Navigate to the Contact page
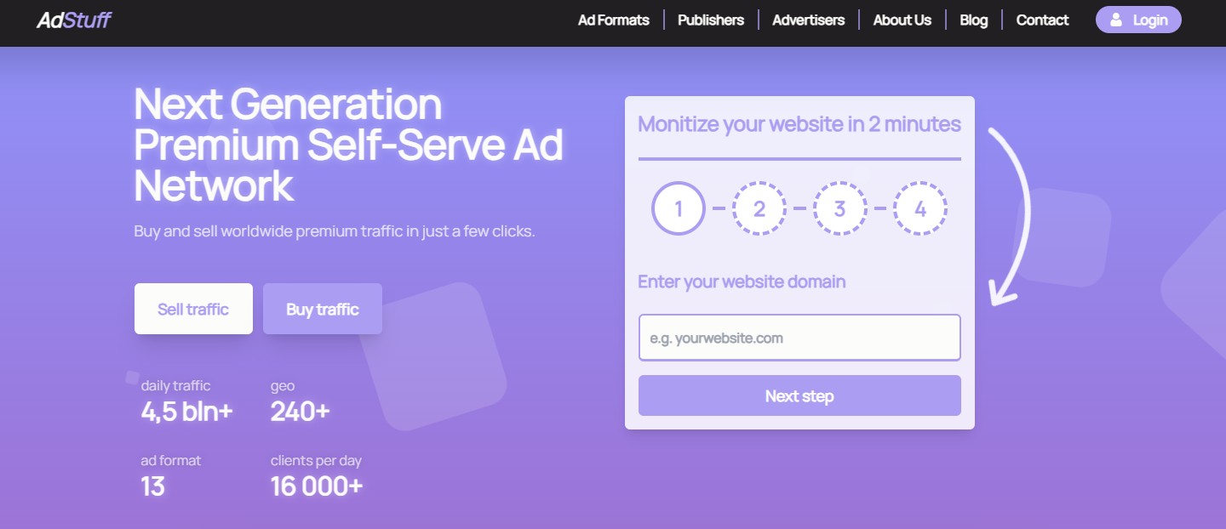Screen dimensions: 1226x529 tap(1041, 20)
